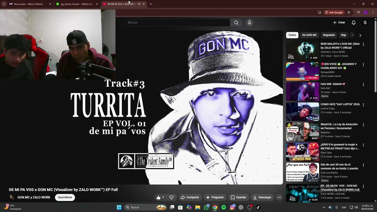377x212 pixels.
Task: Click Compartir to share the video
Action: click(x=190, y=197)
